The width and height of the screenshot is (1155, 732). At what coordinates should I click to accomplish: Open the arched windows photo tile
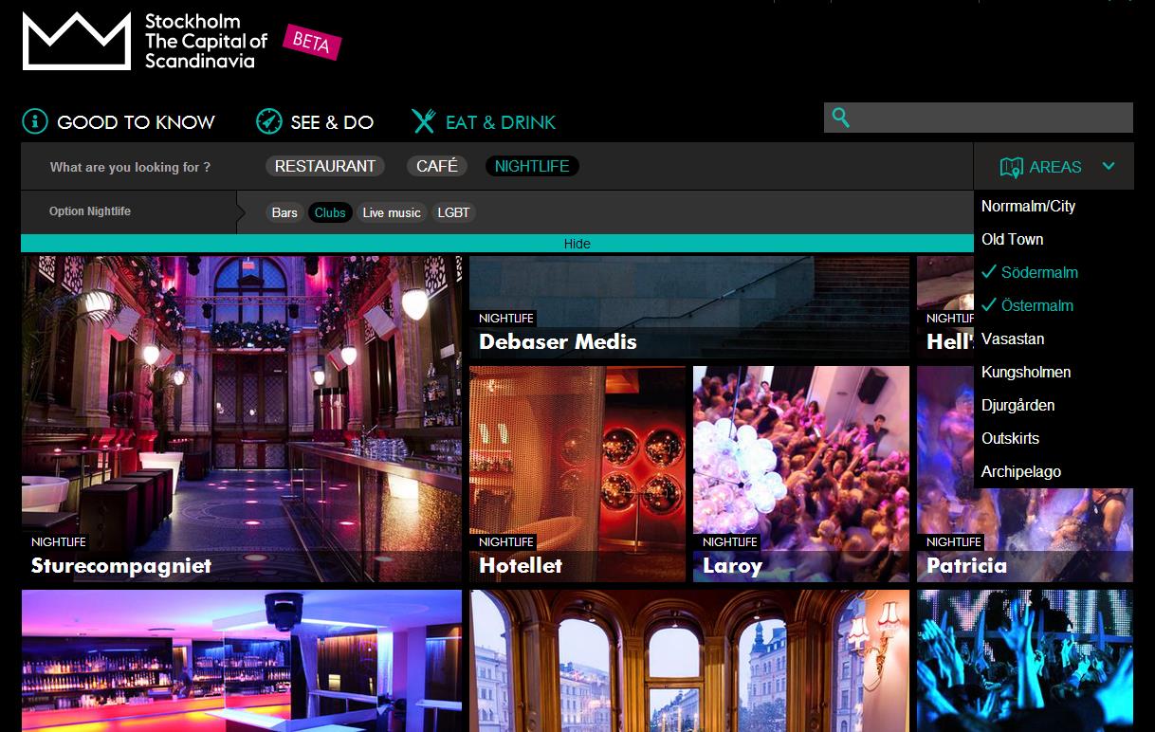(x=689, y=661)
